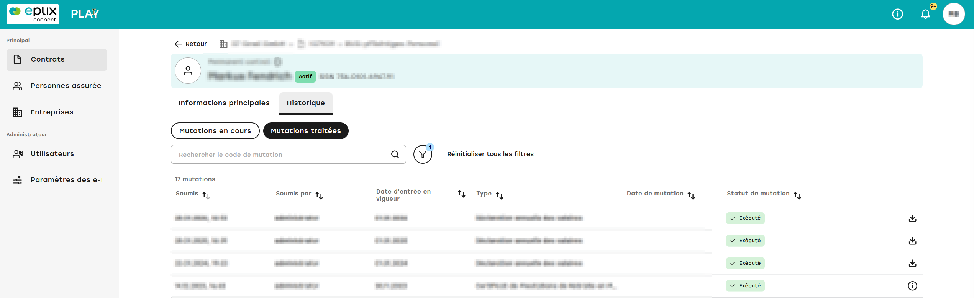The image size is (974, 298).
Task: Click the company building breadcrumb icon
Action: pyautogui.click(x=223, y=44)
